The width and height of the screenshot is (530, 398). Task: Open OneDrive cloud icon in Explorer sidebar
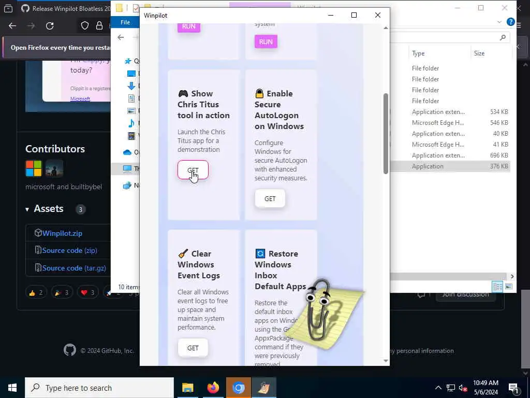pos(127,152)
